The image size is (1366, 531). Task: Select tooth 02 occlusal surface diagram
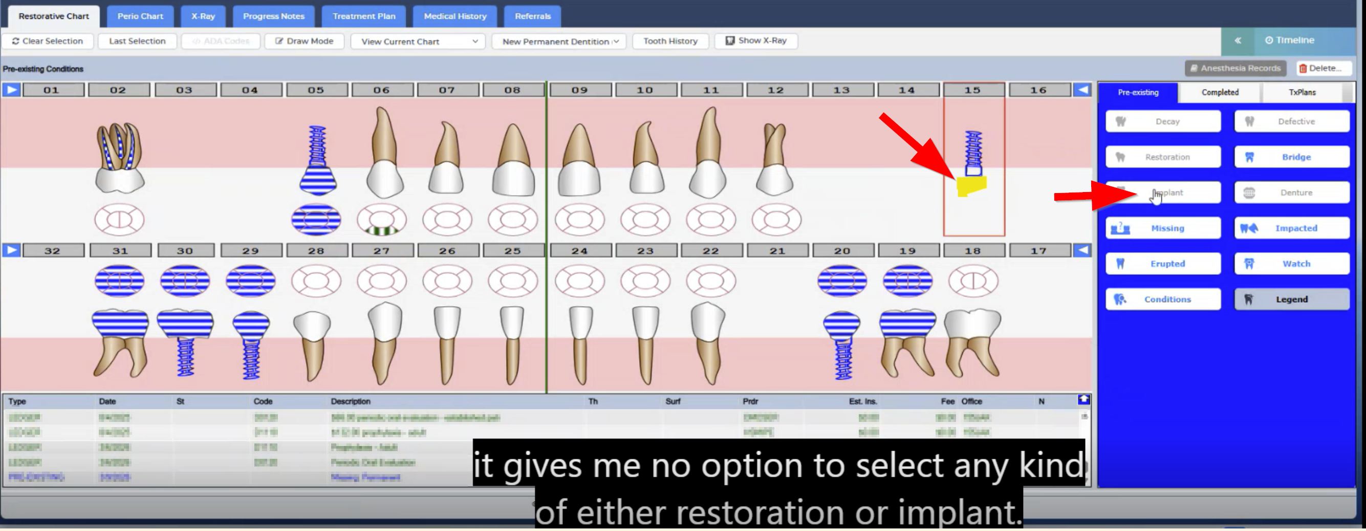119,220
